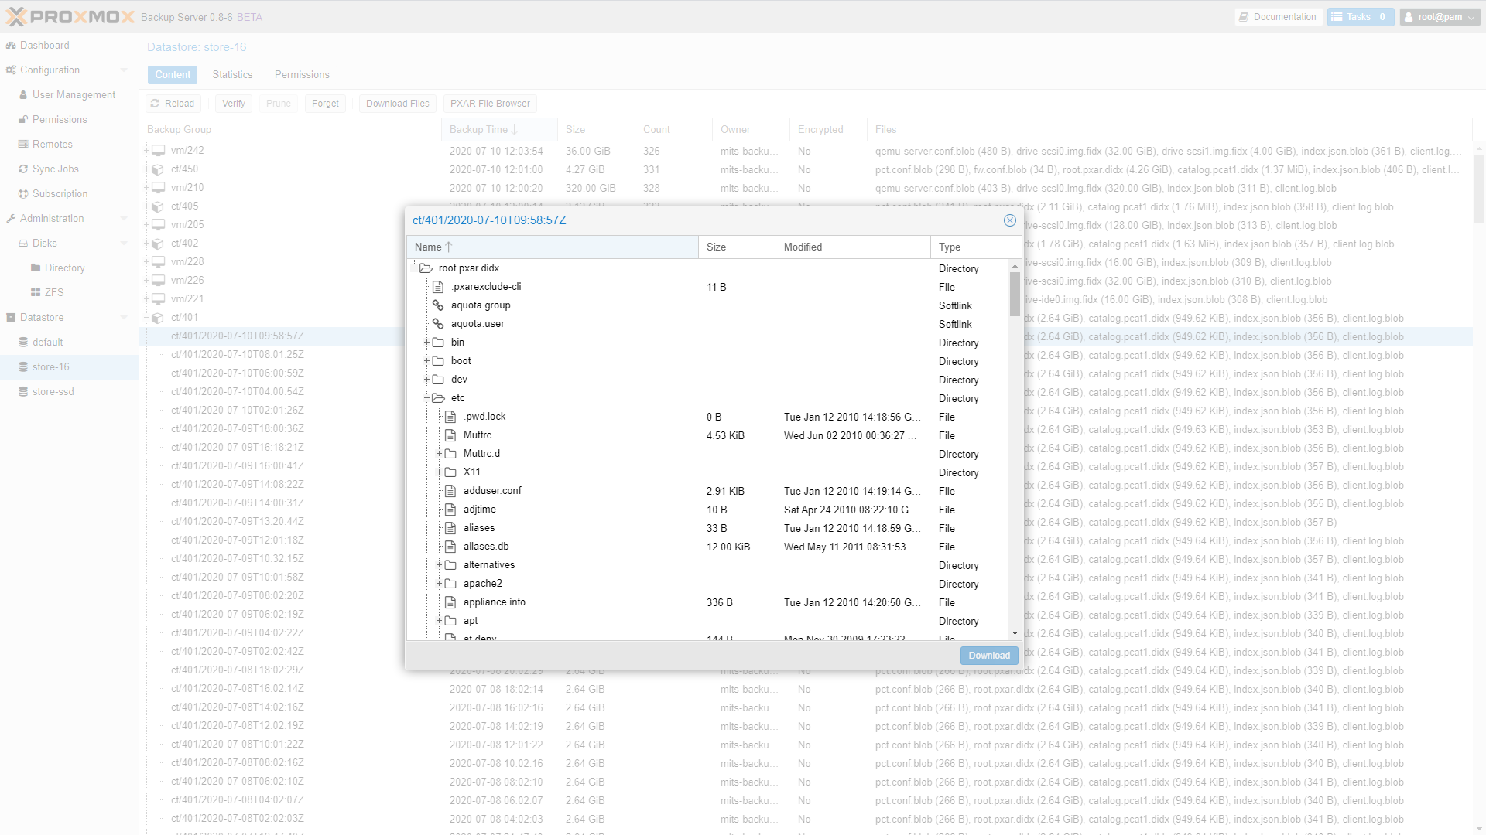Click the file browser vertical scrollbar
The image size is (1486, 835).
click(1015, 295)
